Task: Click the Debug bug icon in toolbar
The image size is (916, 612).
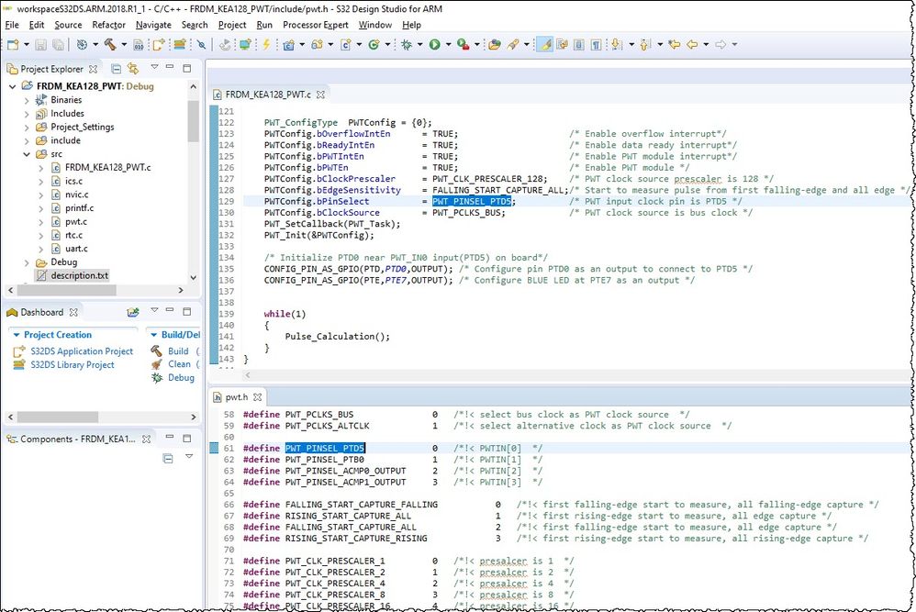Action: click(x=407, y=44)
